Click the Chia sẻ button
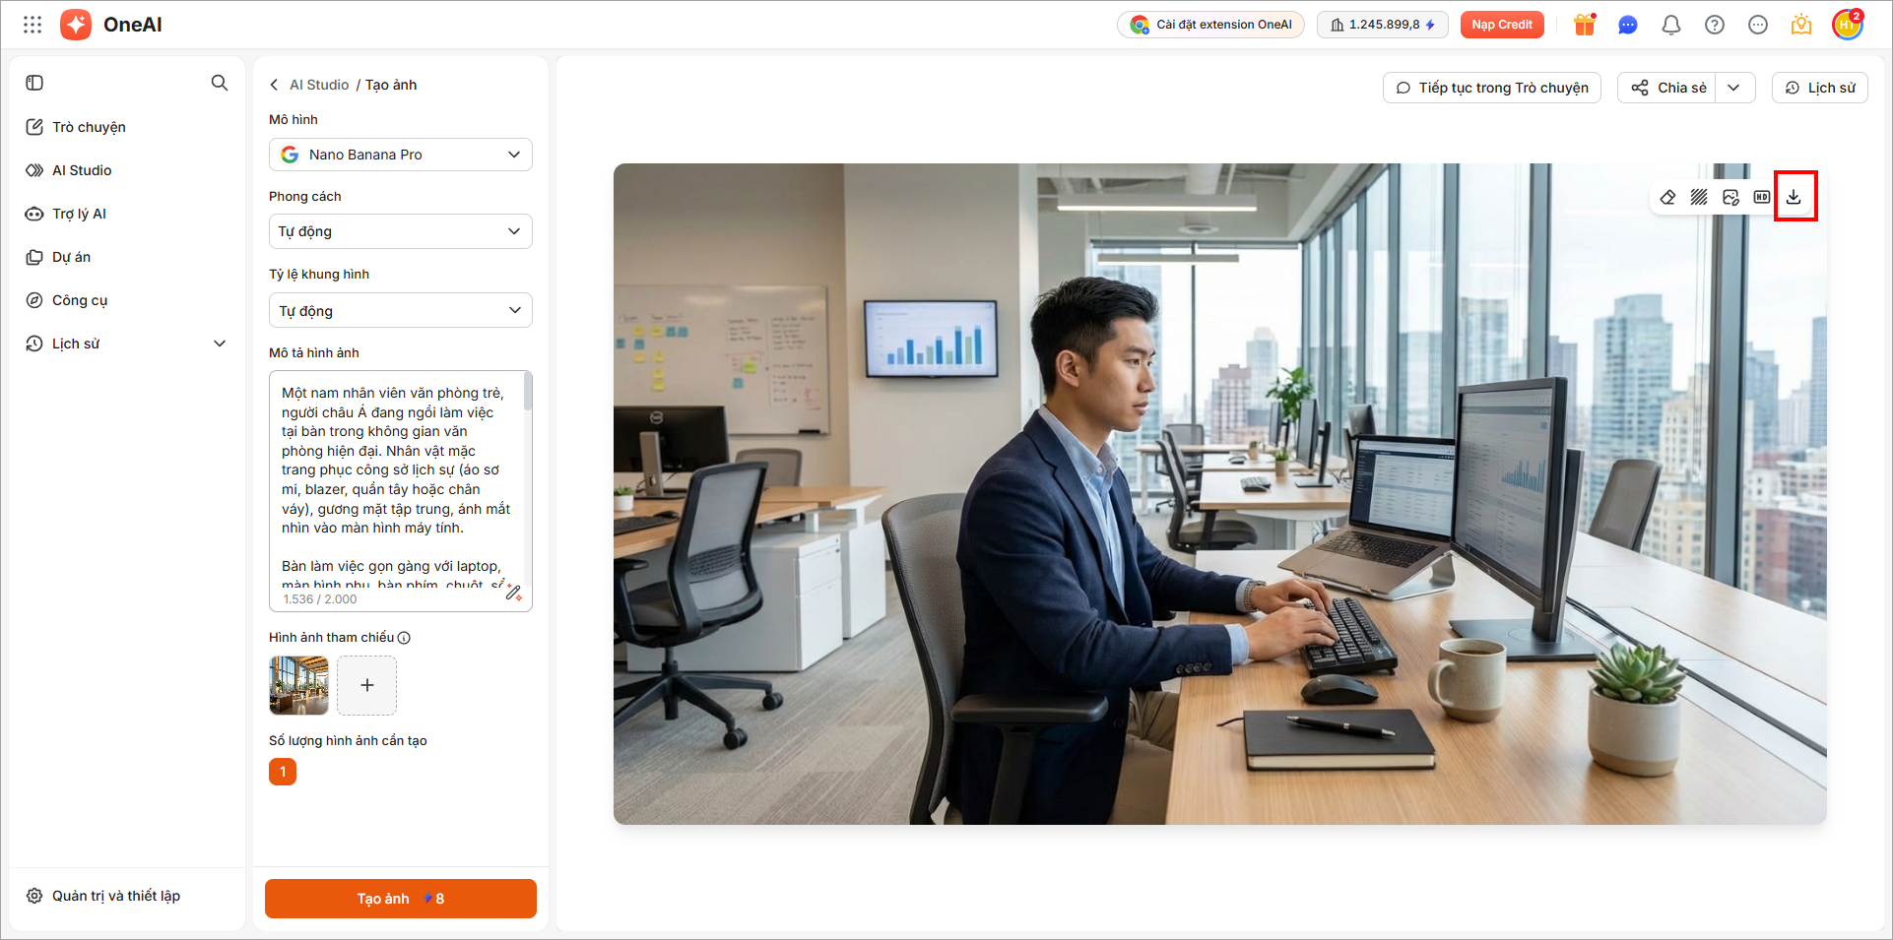Image resolution: width=1893 pixels, height=940 pixels. pyautogui.click(x=1667, y=88)
